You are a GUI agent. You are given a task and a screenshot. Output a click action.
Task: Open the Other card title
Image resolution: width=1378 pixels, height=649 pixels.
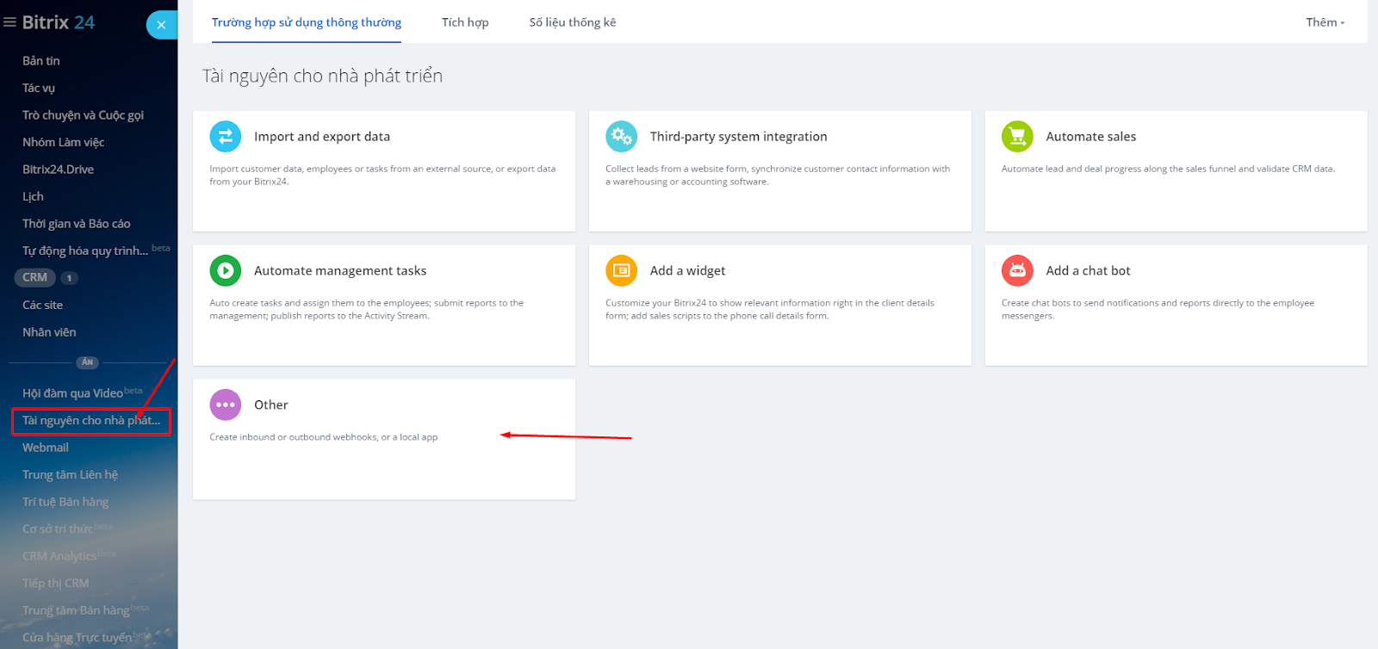coord(270,405)
